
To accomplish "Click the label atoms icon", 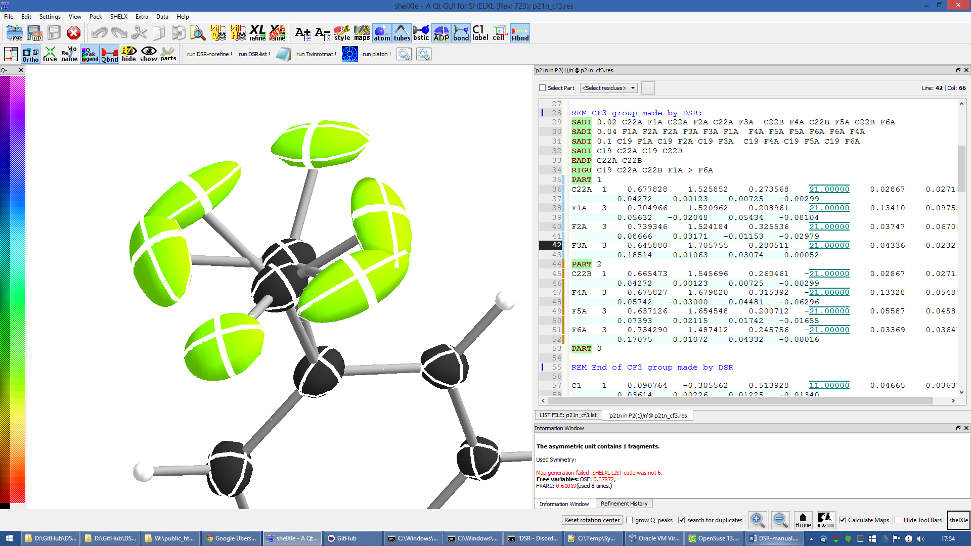I will coord(480,33).
